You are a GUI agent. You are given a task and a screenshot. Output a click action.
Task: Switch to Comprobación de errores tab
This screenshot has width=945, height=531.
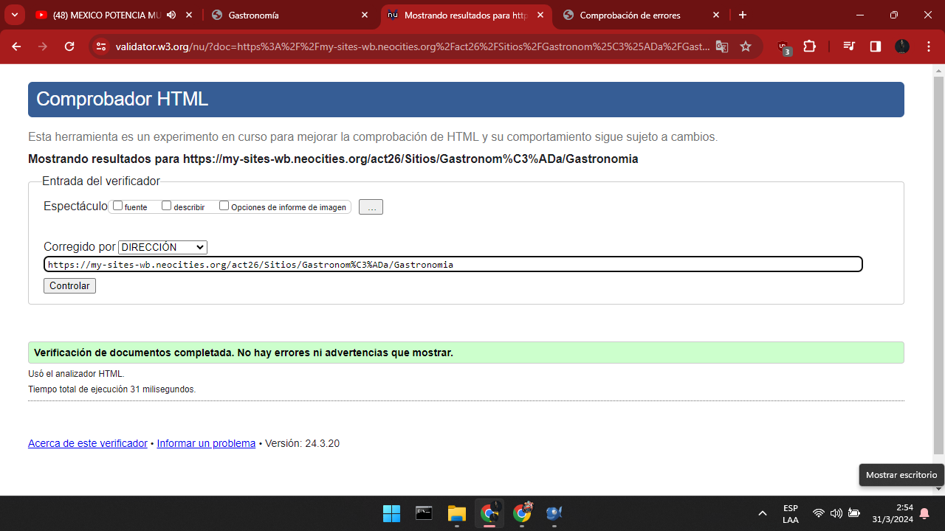pos(630,15)
